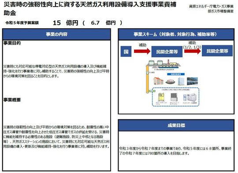Image resolution: width=238 pixels, height=173 pixels.
Task: Click the dome stadium facility icon
Action: tap(170, 82)
